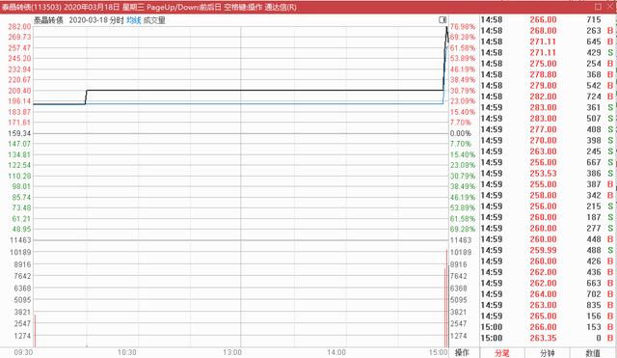Select tick row 253.53 volume 386
Image resolution: width=617 pixels, height=358 pixels.
[x=548, y=174]
